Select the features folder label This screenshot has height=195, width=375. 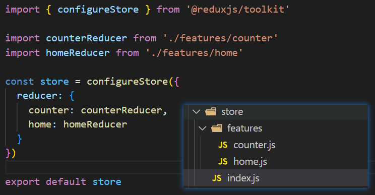(244, 128)
